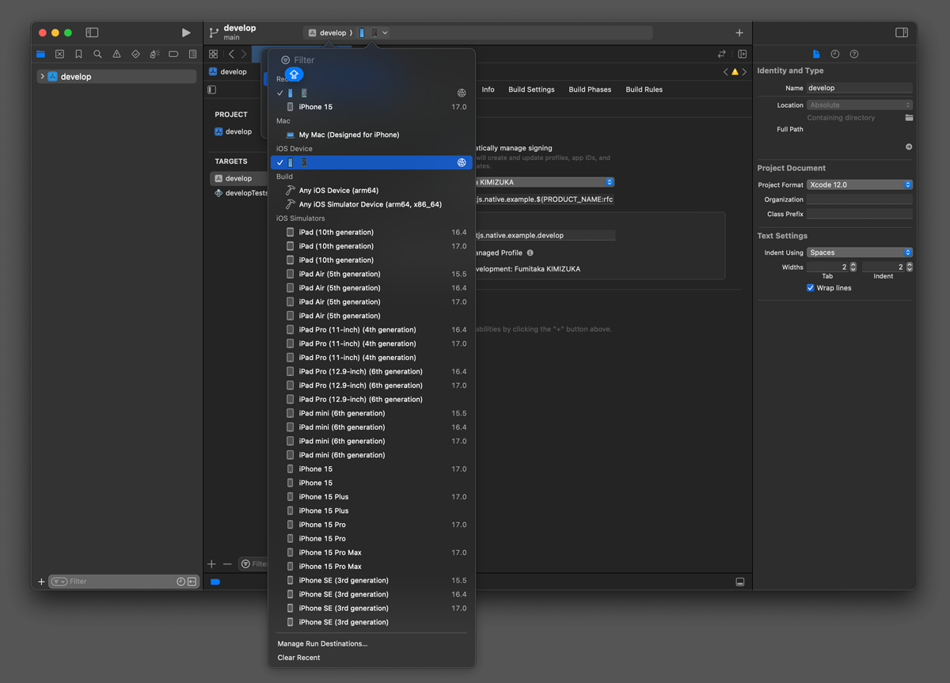Viewport: 950px width, 683px height.
Task: Show the History inspector
Action: pos(835,54)
